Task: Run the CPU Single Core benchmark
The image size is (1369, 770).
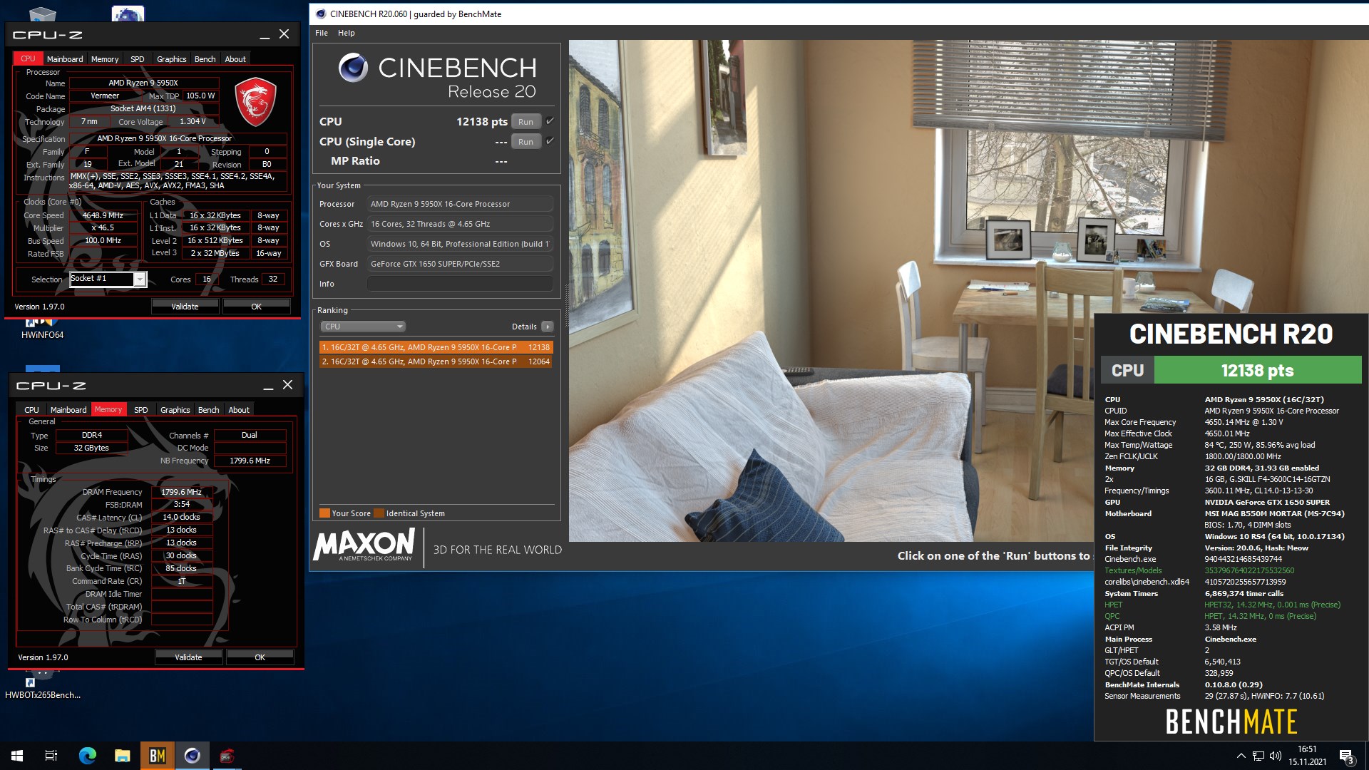Action: click(525, 142)
